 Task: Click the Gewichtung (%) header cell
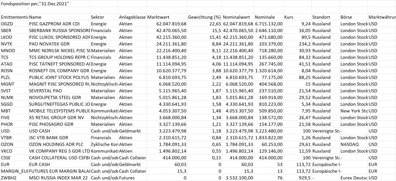coord(204,17)
